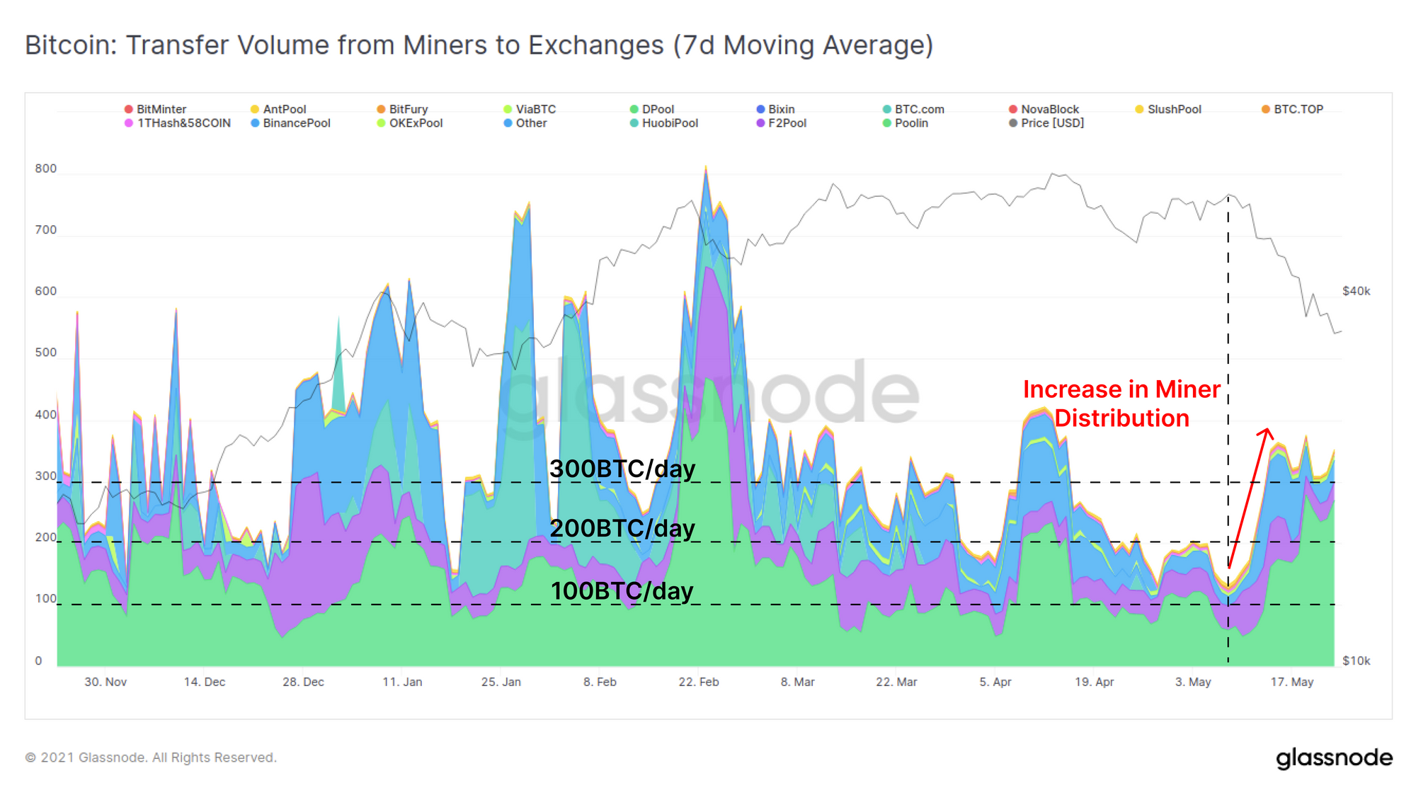1416x795 pixels.
Task: Click the Price [USD] legend entry
Action: point(1051,123)
